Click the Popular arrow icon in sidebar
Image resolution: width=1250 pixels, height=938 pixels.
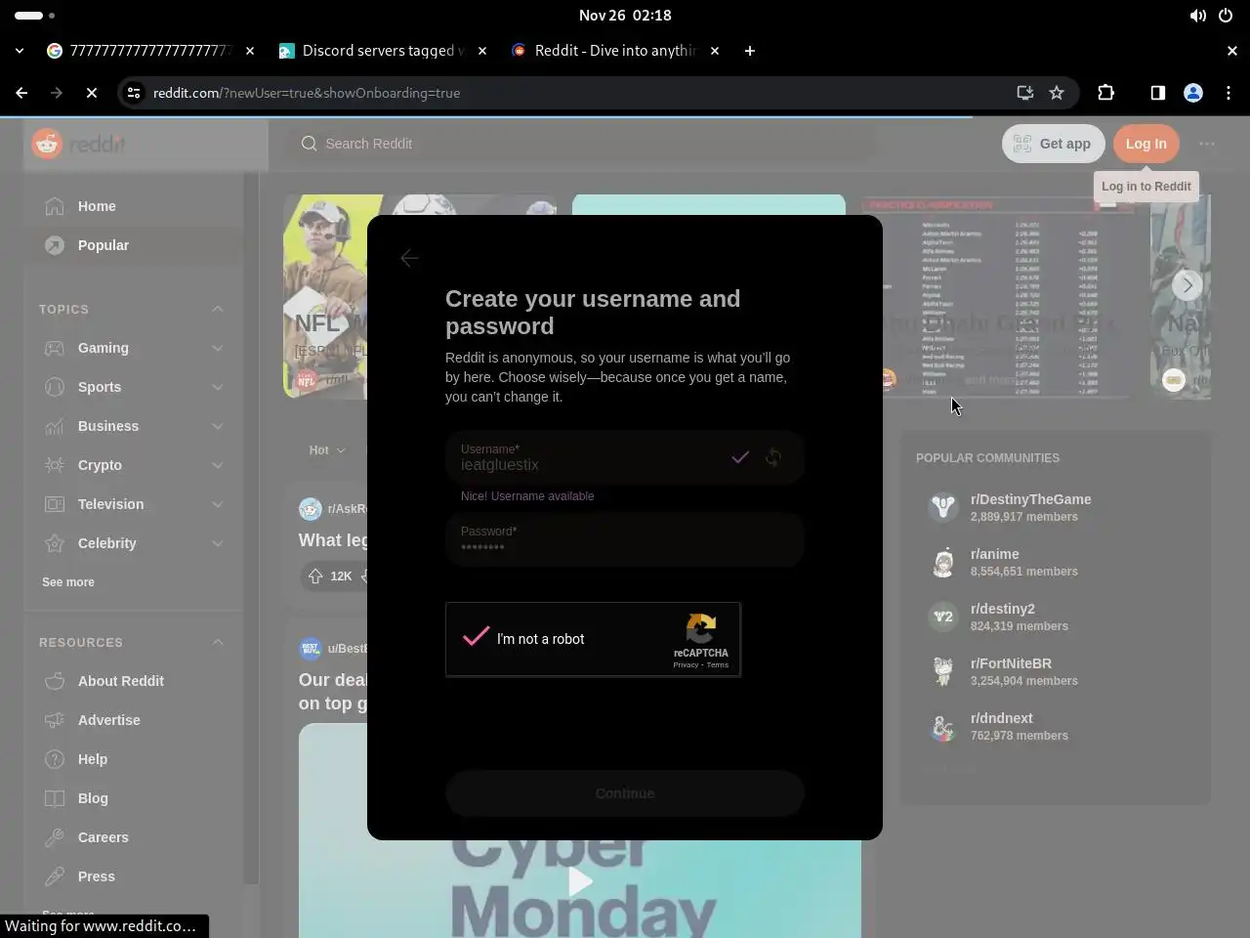click(55, 245)
